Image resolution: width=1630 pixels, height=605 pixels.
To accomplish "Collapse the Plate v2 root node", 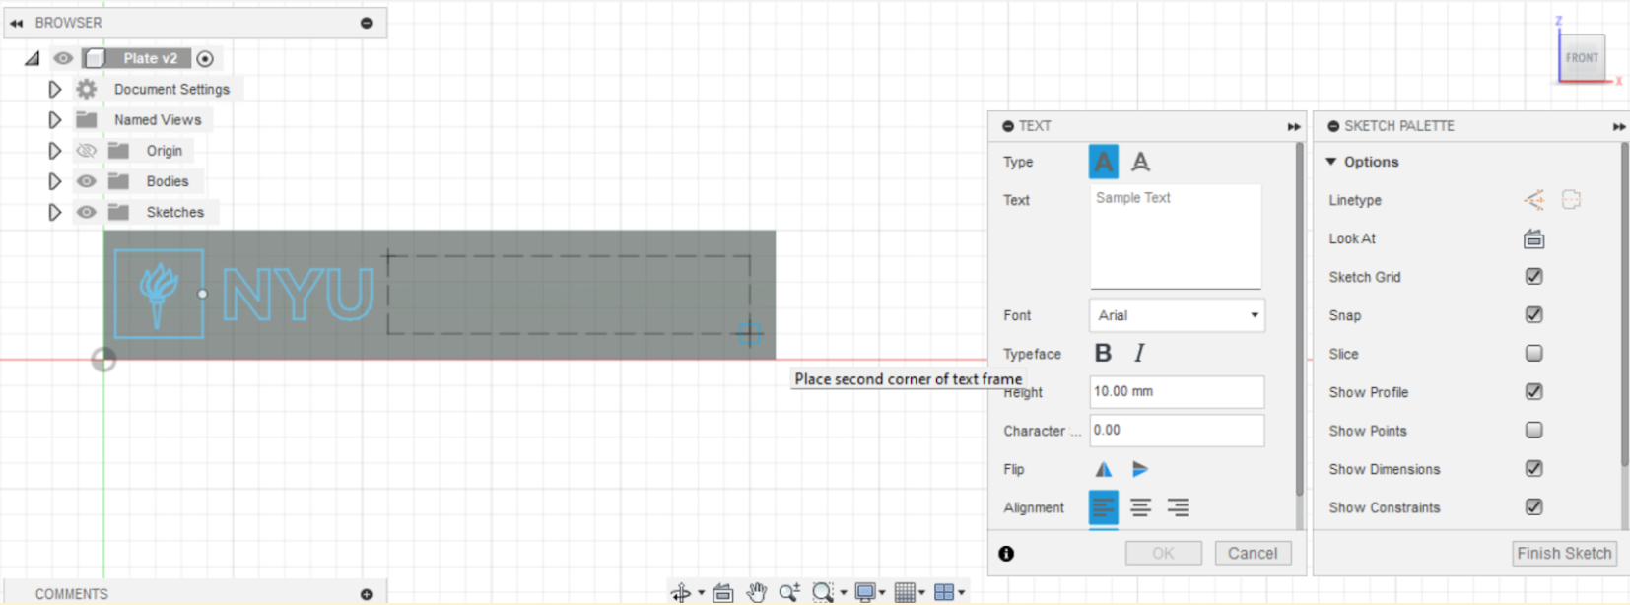I will [x=33, y=58].
